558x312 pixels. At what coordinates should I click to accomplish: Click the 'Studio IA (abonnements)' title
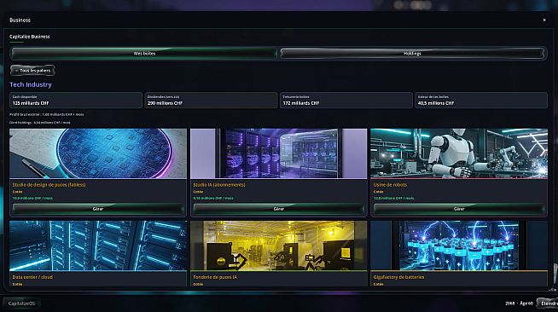219,185
